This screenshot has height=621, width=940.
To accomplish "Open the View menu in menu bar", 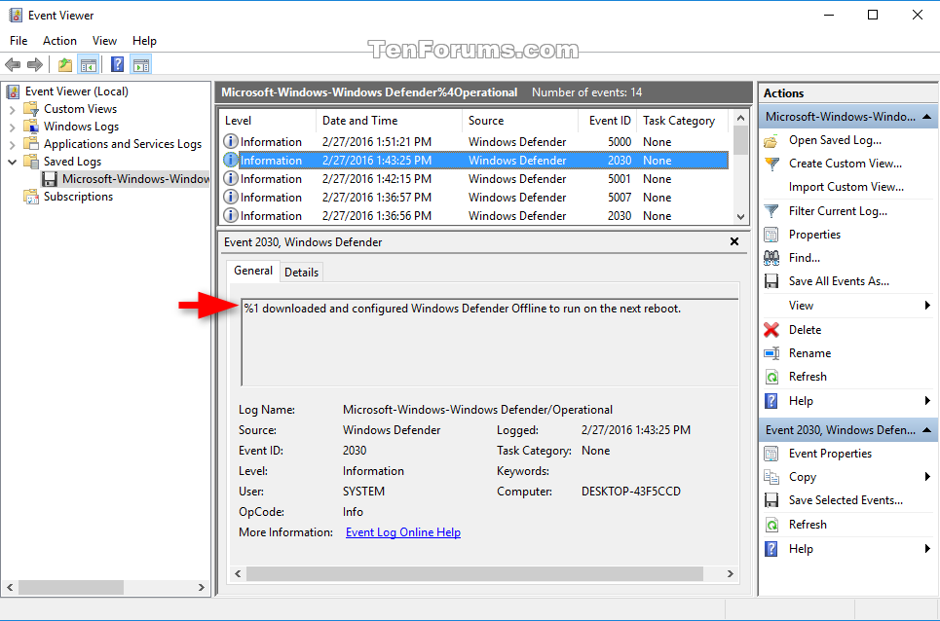I will pos(104,41).
